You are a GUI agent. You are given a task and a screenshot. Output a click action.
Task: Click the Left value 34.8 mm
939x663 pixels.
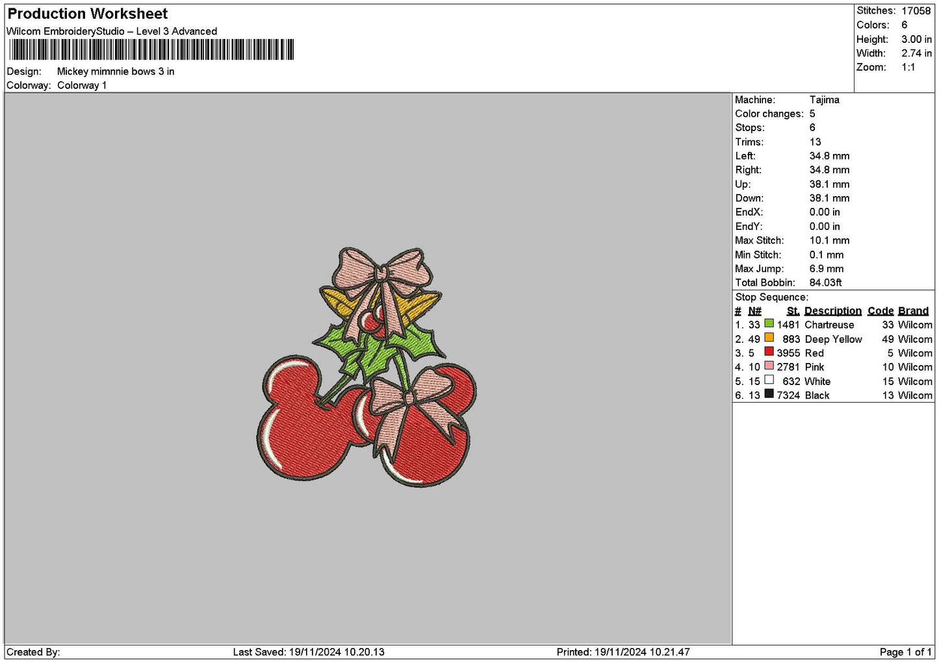pos(830,156)
